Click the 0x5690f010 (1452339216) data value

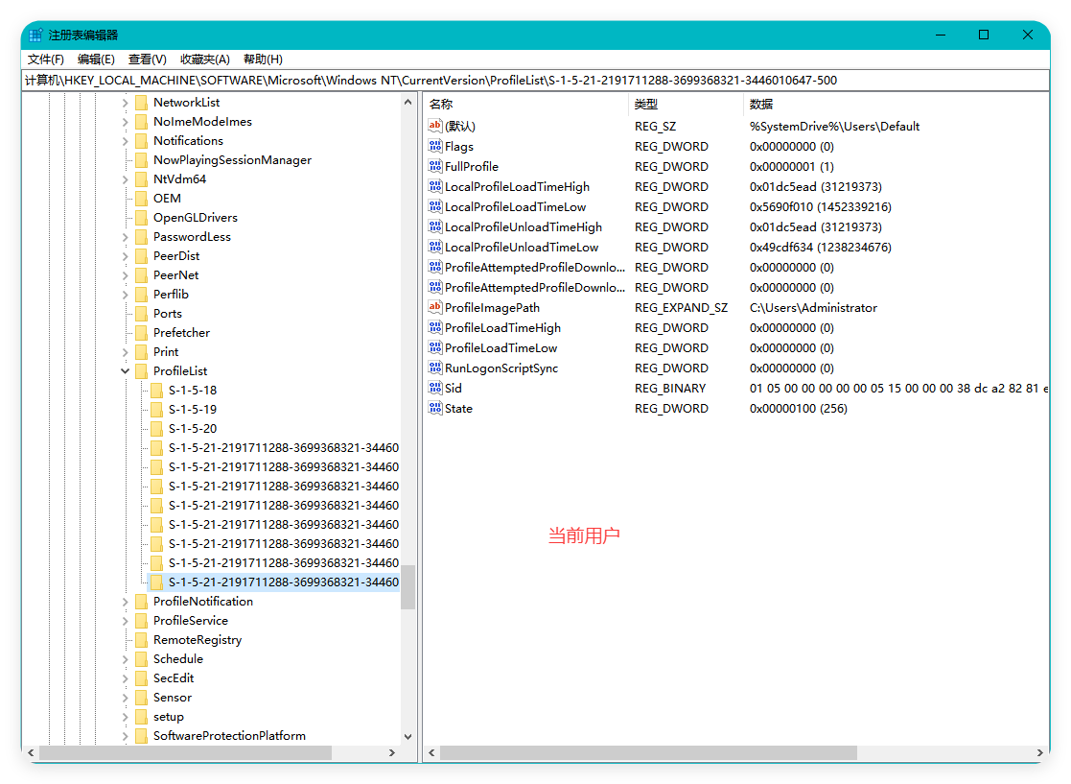click(820, 206)
